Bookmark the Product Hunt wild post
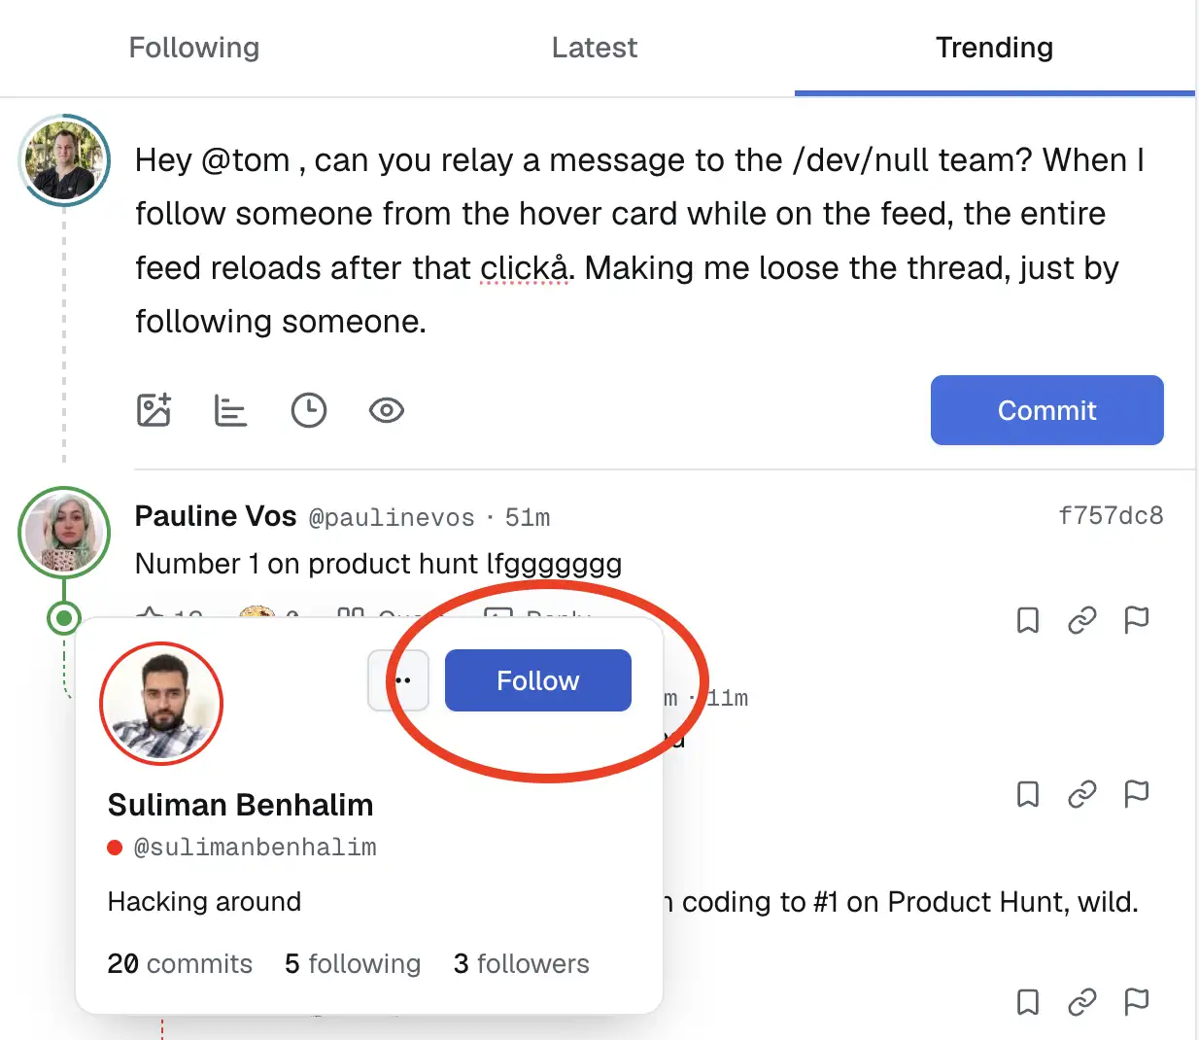Viewport: 1199px width, 1040px height. tap(1028, 1001)
